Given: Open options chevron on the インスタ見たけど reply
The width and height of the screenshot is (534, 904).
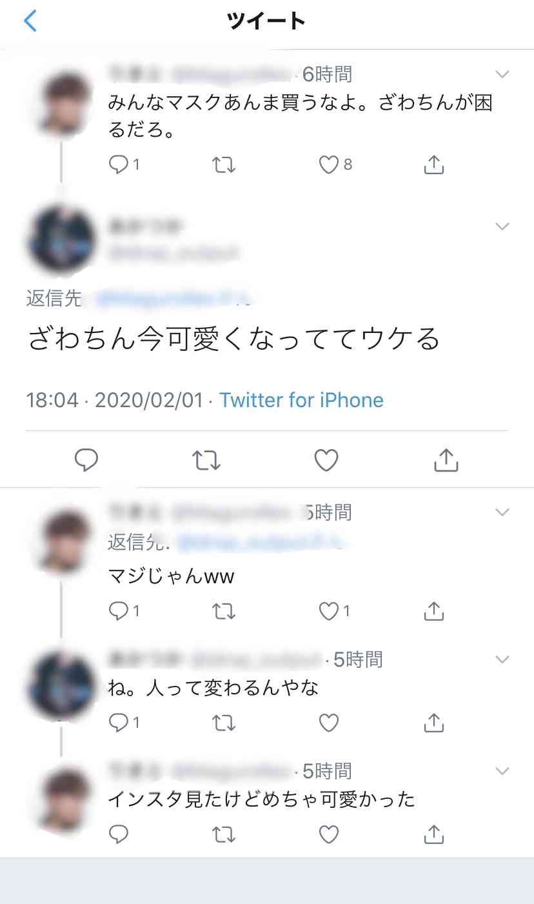Looking at the screenshot, I should point(502,771).
